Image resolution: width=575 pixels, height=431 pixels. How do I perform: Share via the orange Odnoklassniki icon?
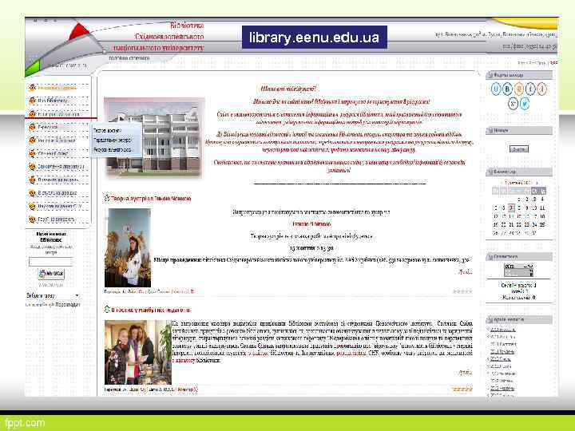point(518,89)
